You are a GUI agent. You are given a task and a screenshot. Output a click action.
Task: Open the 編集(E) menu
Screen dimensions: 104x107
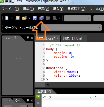click(x=28, y=9)
